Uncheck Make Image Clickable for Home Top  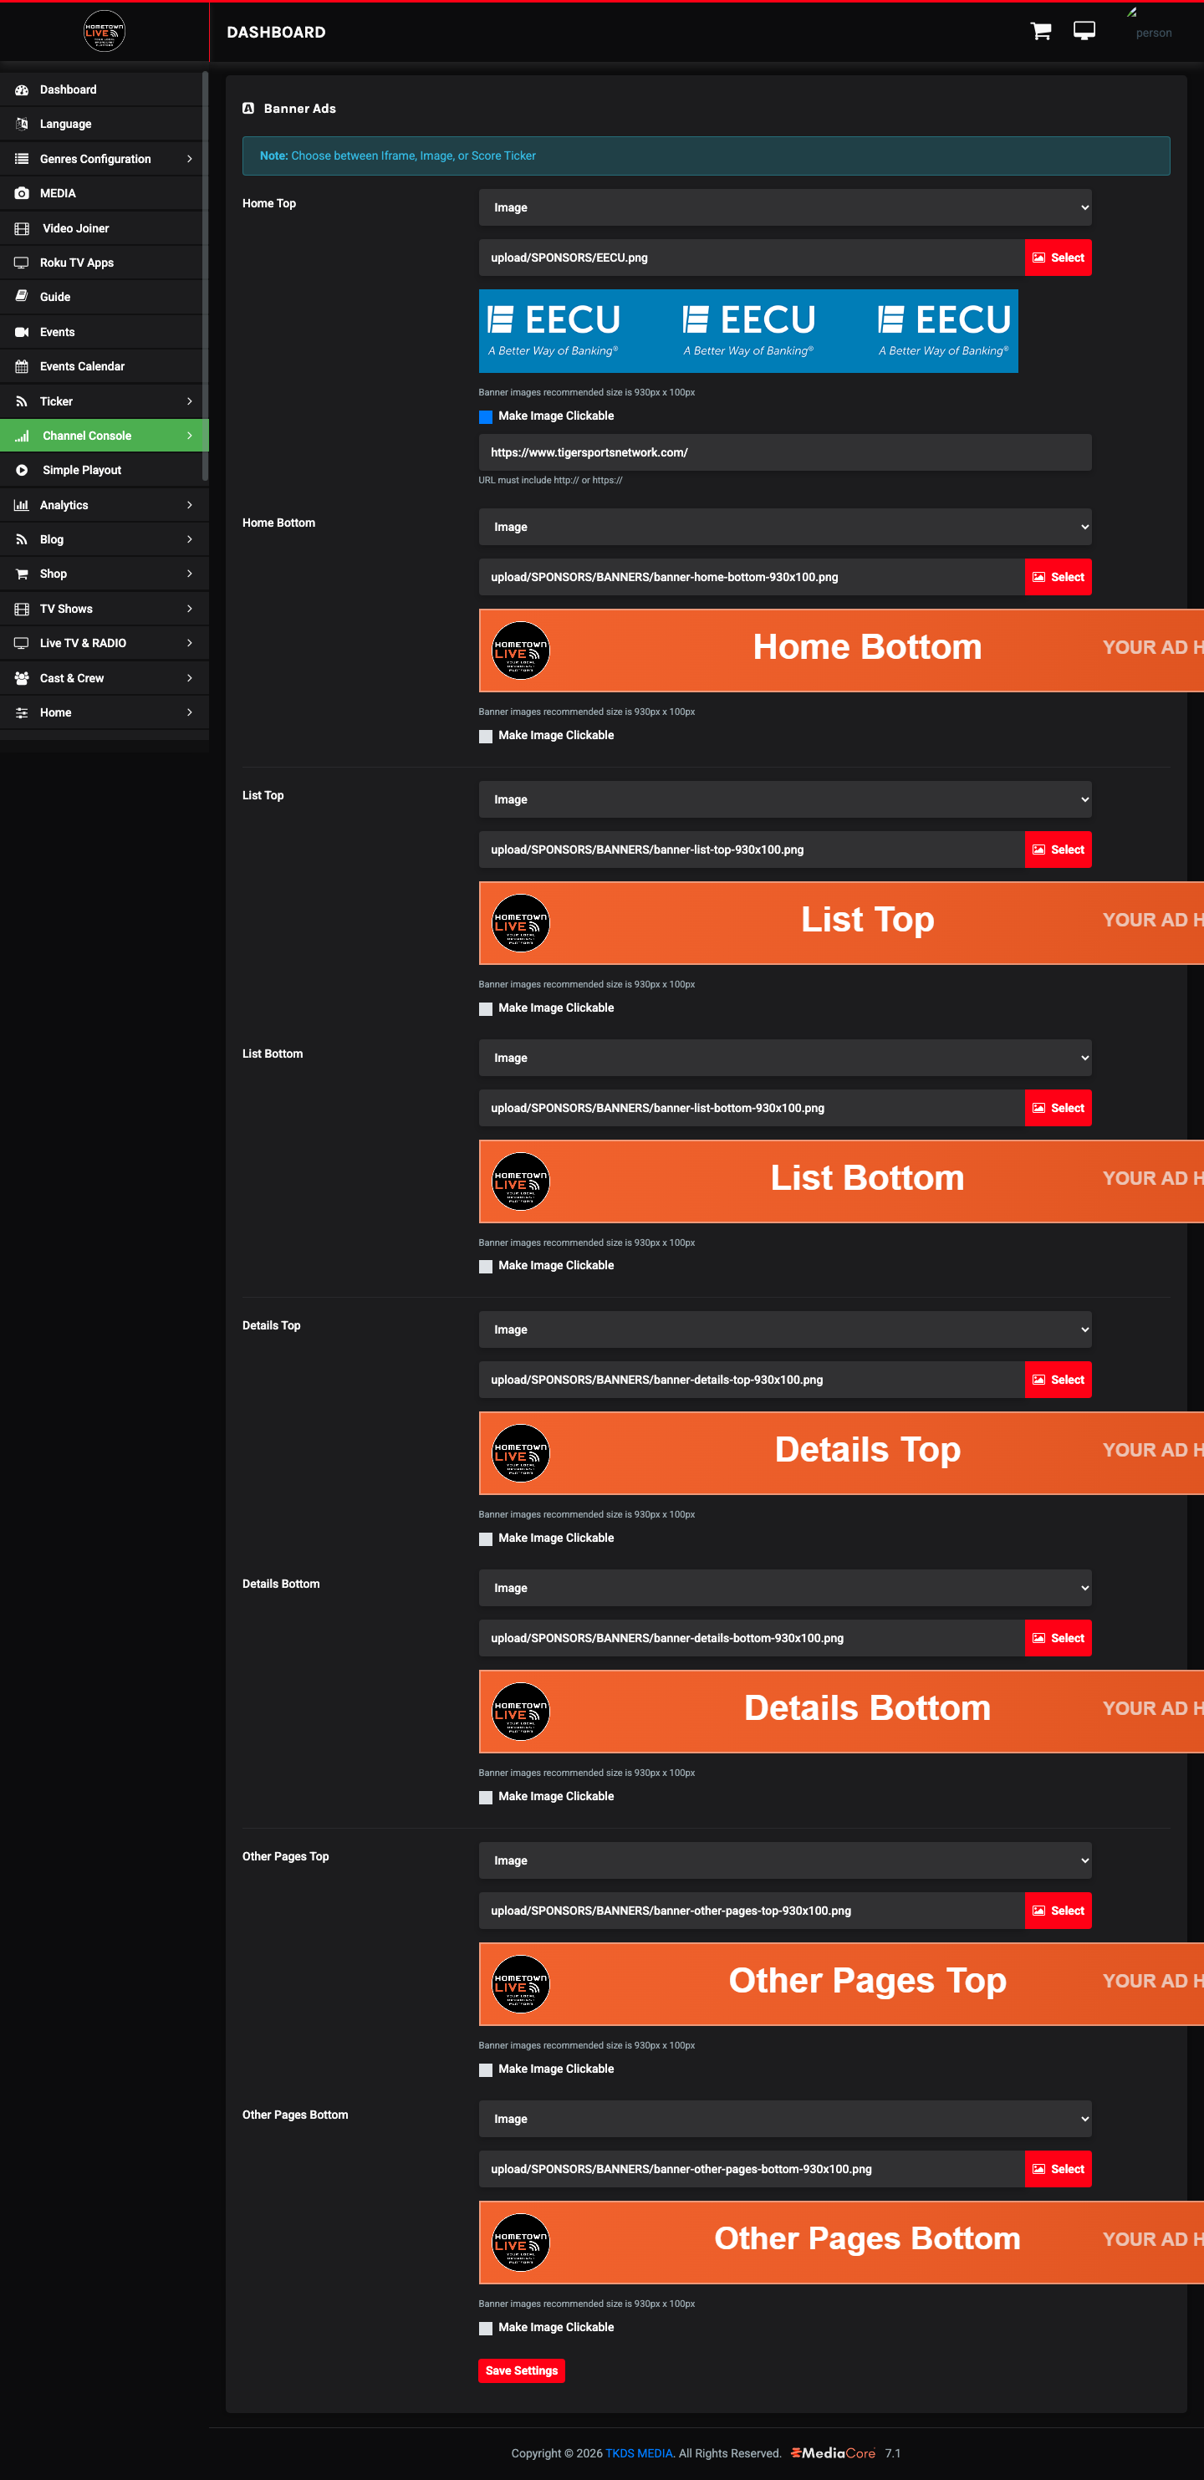tap(486, 417)
